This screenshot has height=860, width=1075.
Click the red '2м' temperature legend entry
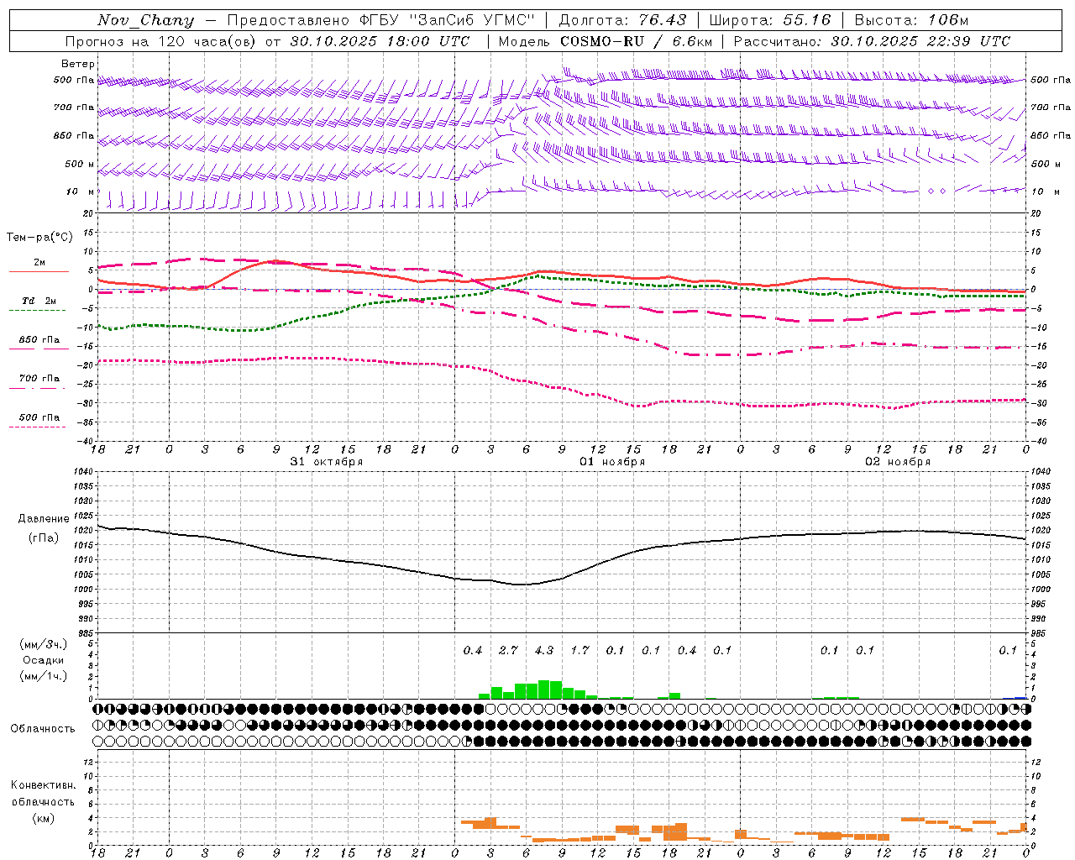[x=39, y=263]
